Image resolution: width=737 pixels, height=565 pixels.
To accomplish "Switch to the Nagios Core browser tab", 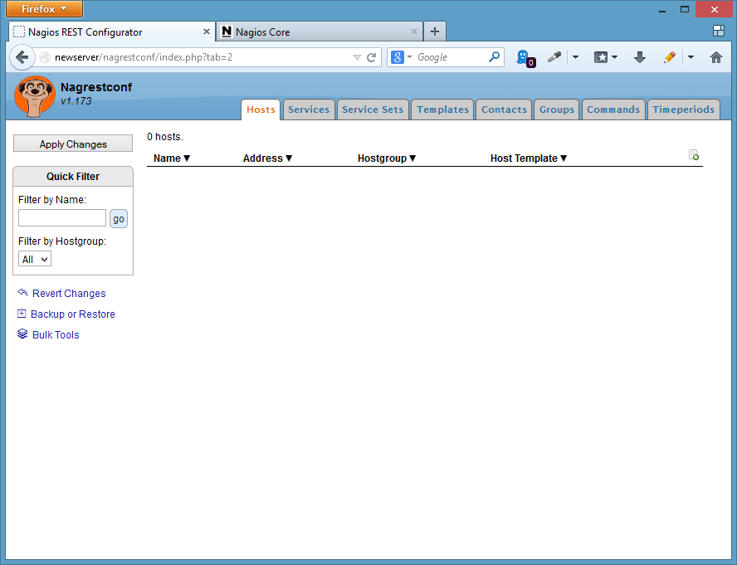I will pyautogui.click(x=320, y=32).
